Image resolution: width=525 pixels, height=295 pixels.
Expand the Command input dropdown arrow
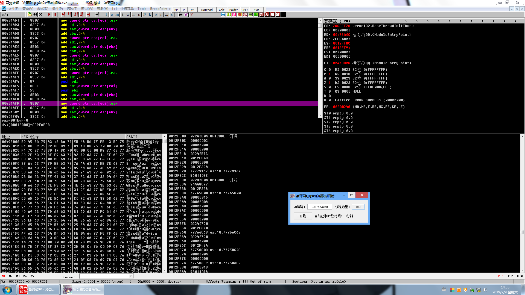coord(131,276)
